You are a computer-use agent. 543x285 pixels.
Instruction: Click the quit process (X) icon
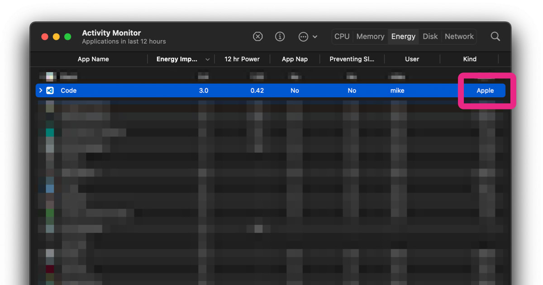(257, 37)
